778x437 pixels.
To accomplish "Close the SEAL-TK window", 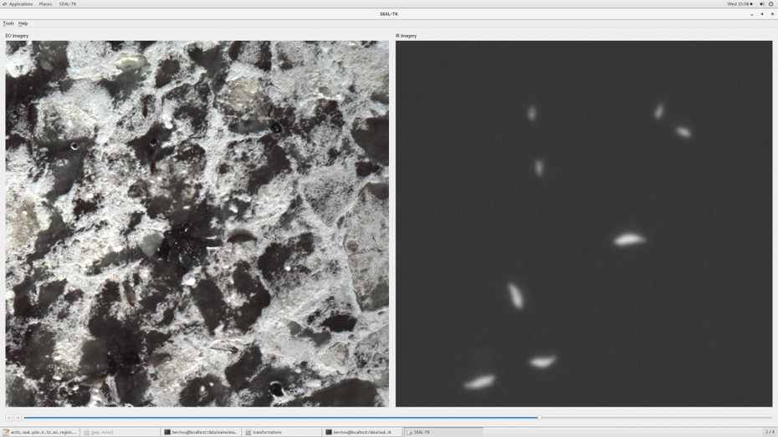I will [772, 14].
